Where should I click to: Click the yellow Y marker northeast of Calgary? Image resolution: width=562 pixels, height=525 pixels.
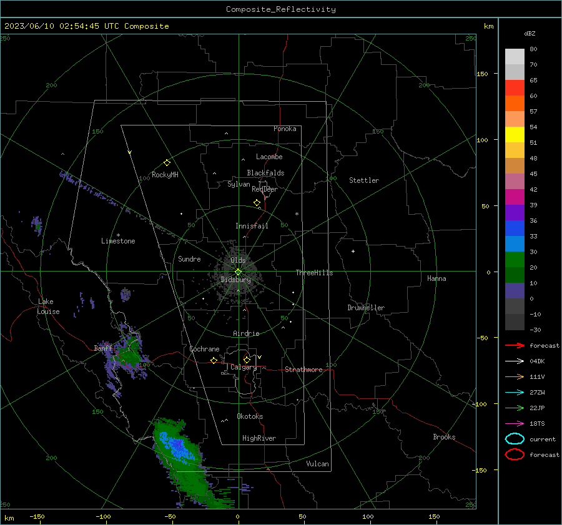point(260,357)
